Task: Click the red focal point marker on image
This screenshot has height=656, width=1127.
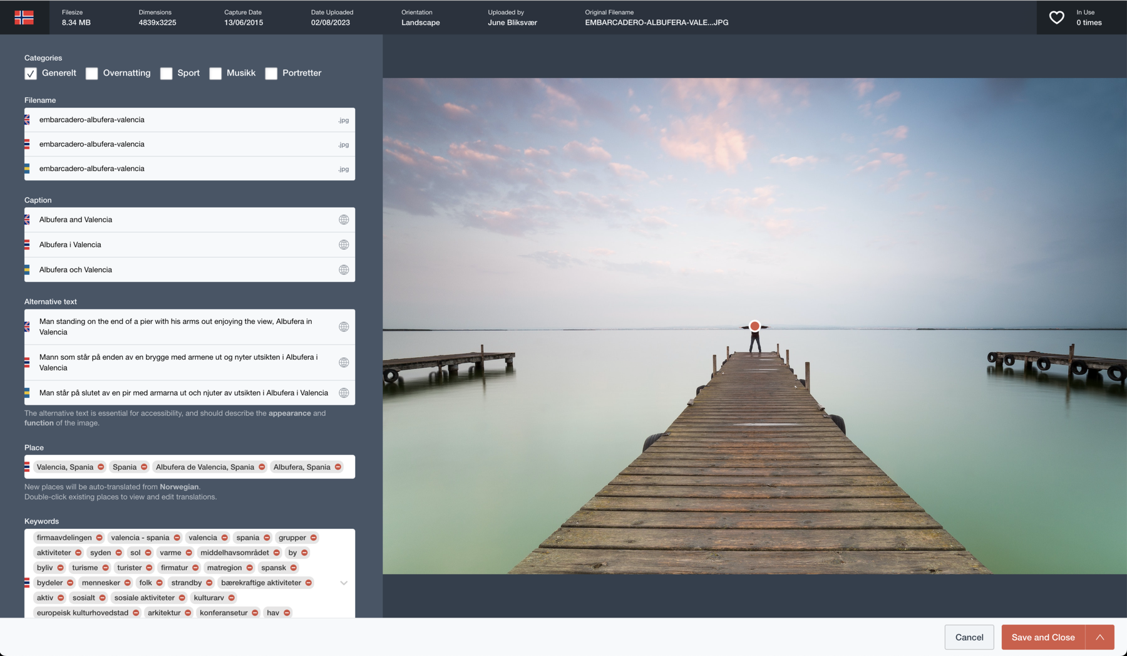Action: pos(755,326)
